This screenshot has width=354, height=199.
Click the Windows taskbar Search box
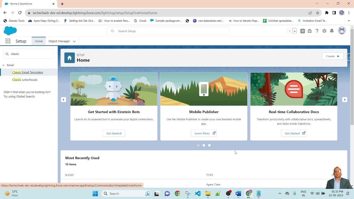click(x=126, y=193)
